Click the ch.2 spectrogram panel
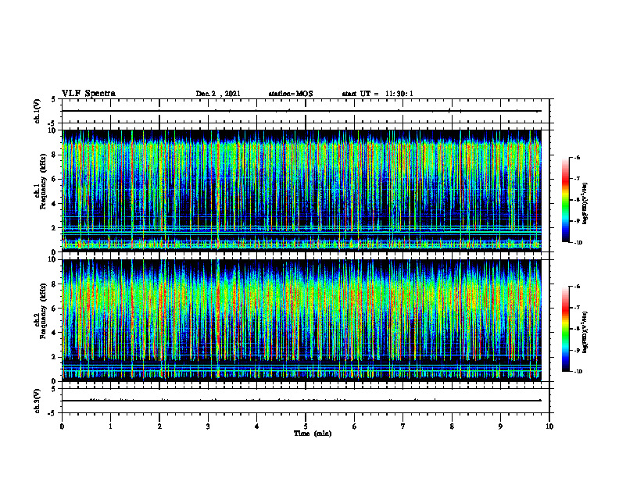This screenshot has height=478, width=619. point(302,320)
